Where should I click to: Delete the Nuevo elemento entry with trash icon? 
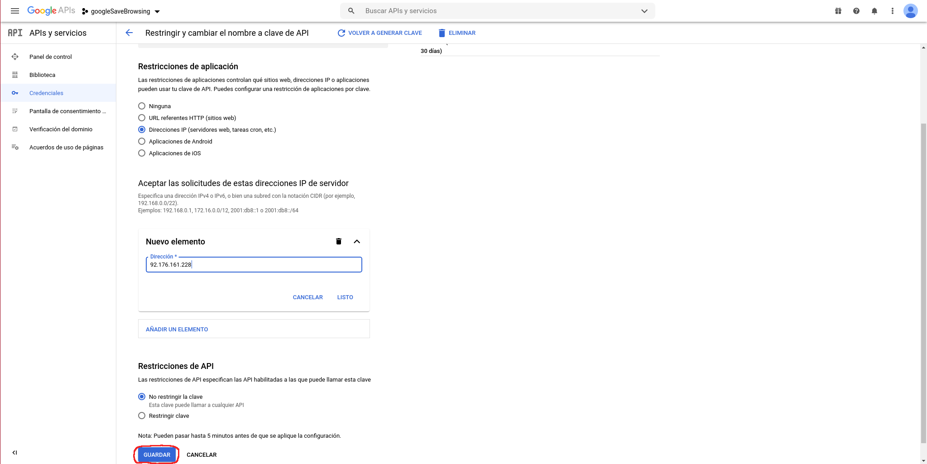[338, 241]
